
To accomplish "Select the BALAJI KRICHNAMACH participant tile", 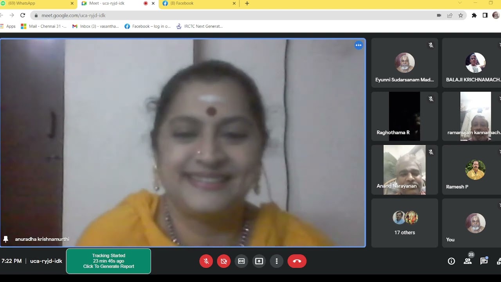I will (472, 63).
